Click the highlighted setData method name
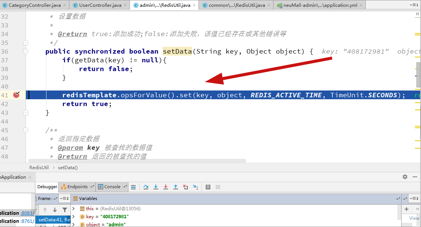This screenshot has height=227, width=421. [x=177, y=51]
